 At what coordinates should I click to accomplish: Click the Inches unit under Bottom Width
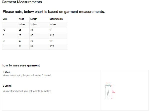click(53, 24)
